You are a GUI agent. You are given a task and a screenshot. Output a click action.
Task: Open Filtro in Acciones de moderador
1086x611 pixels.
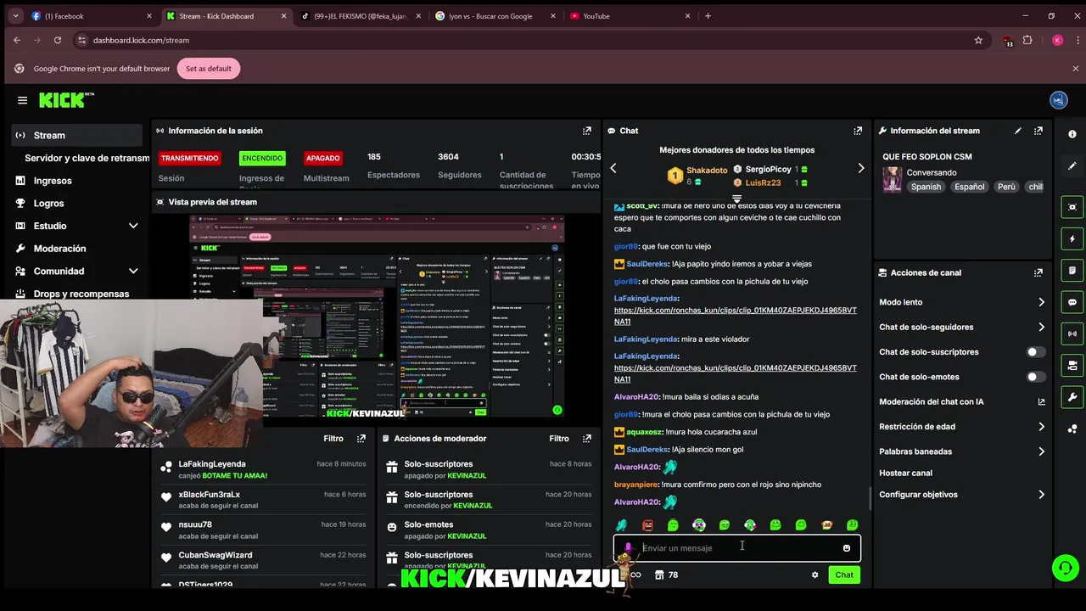tap(559, 439)
